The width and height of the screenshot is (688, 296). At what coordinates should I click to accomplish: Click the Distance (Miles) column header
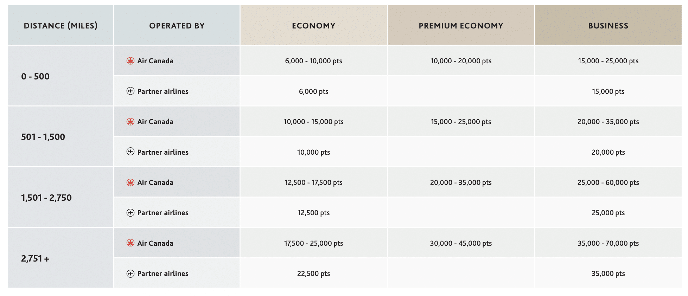pyautogui.click(x=60, y=26)
